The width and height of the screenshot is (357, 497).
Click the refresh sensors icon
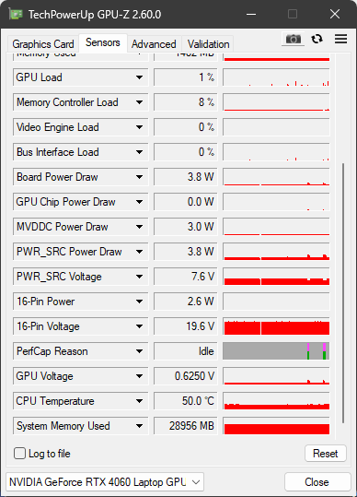[x=317, y=39]
